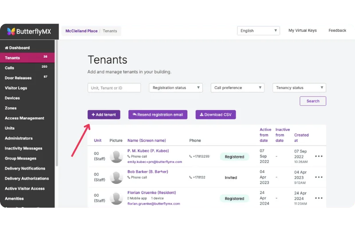
Task: Open Access Management in the sidebar
Action: (27, 118)
